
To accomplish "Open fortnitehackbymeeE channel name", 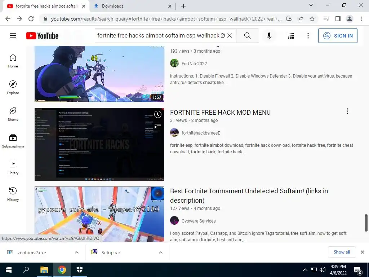I will [201, 133].
